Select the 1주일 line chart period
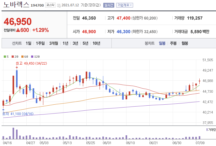 click(x=40, y=43)
